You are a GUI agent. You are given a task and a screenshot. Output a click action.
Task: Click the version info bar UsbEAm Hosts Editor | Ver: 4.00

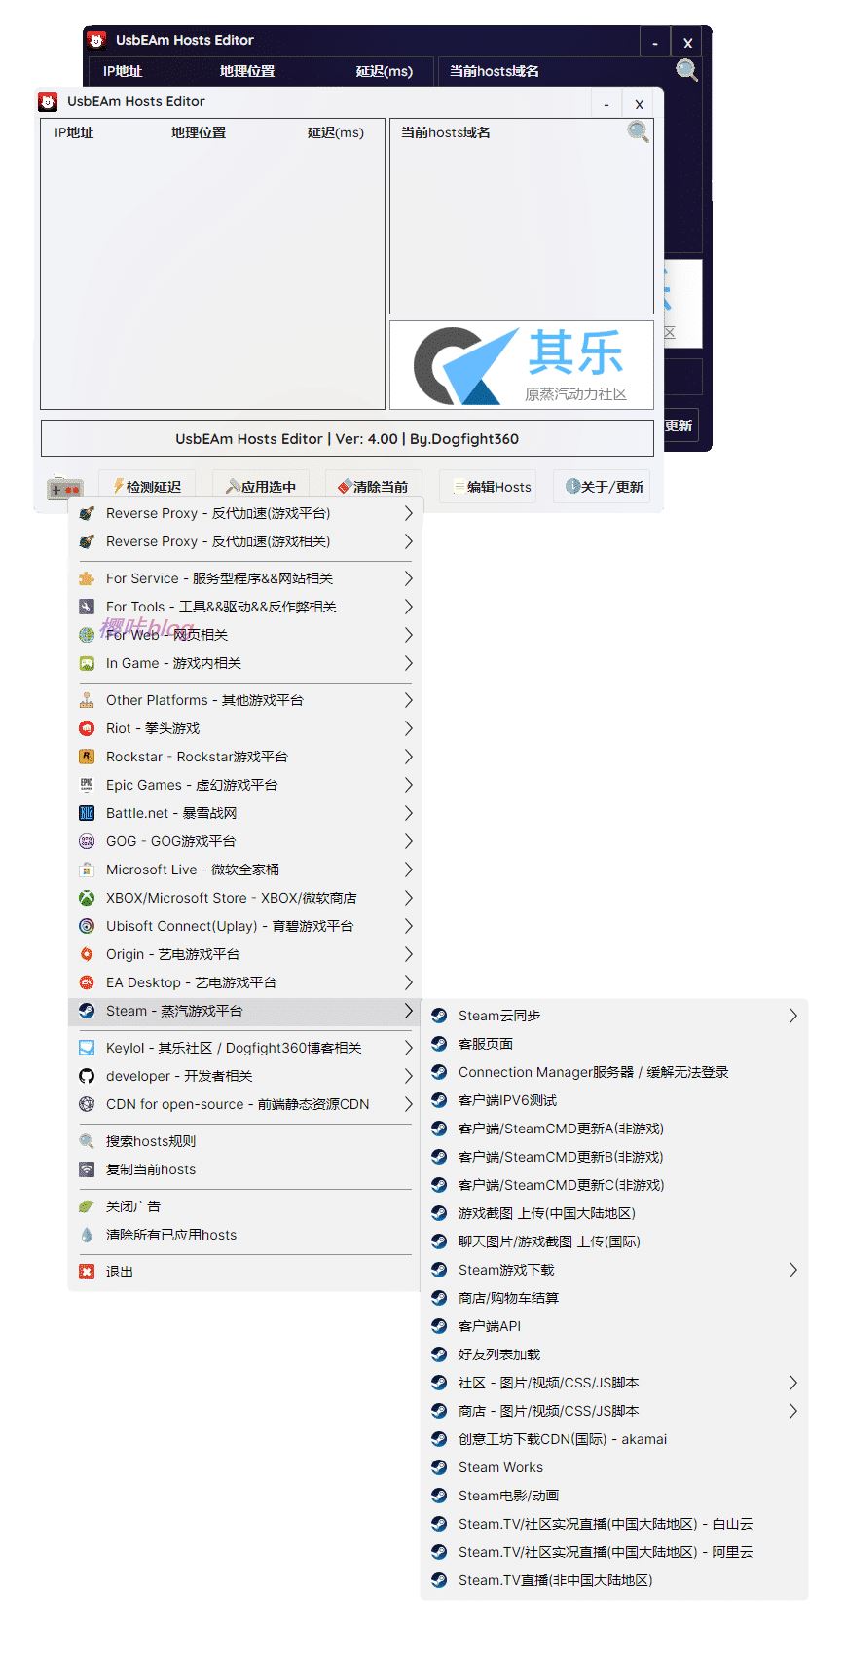(348, 438)
